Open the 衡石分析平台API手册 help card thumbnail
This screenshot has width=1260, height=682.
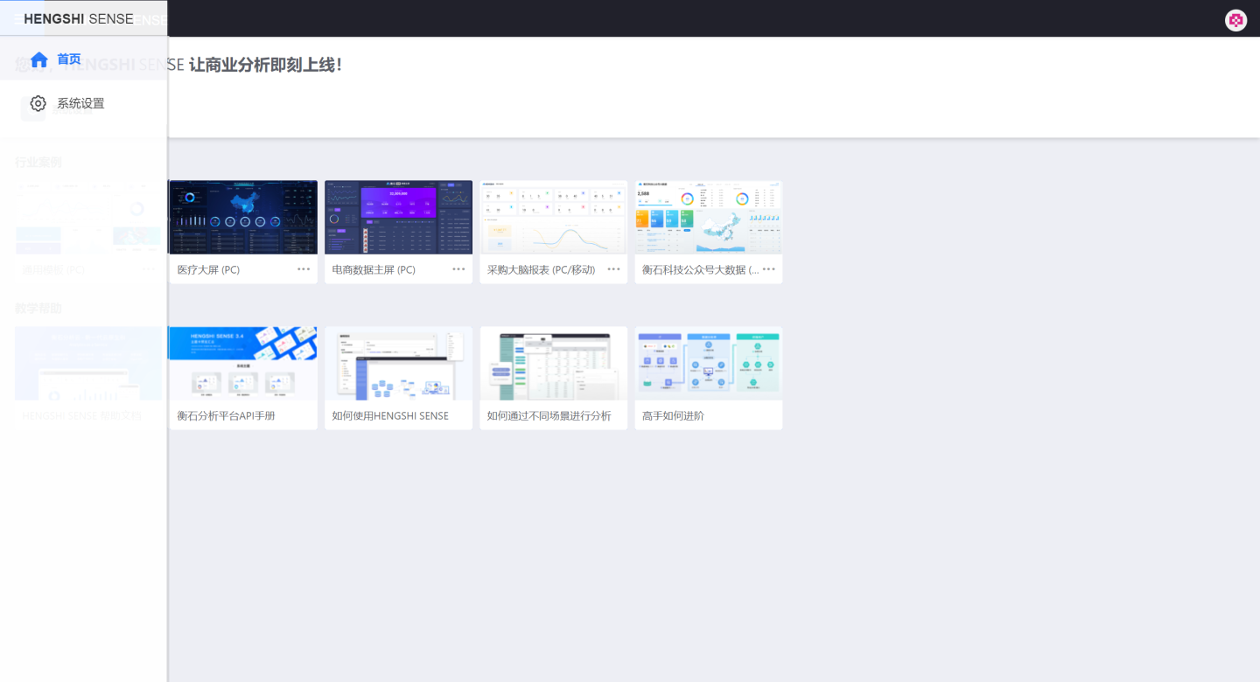point(242,364)
